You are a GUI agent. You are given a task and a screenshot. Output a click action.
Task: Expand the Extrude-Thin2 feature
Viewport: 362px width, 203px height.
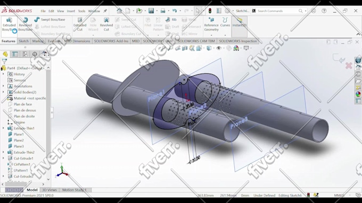[x=3, y=152]
